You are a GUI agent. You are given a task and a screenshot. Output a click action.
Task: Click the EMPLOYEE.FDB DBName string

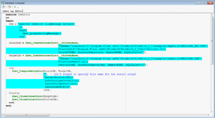click(130, 58)
